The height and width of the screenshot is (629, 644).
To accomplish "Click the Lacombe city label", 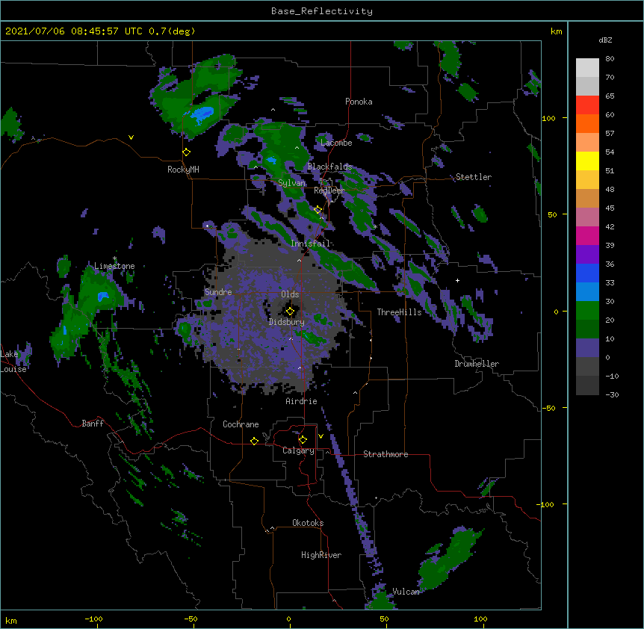I will point(336,143).
